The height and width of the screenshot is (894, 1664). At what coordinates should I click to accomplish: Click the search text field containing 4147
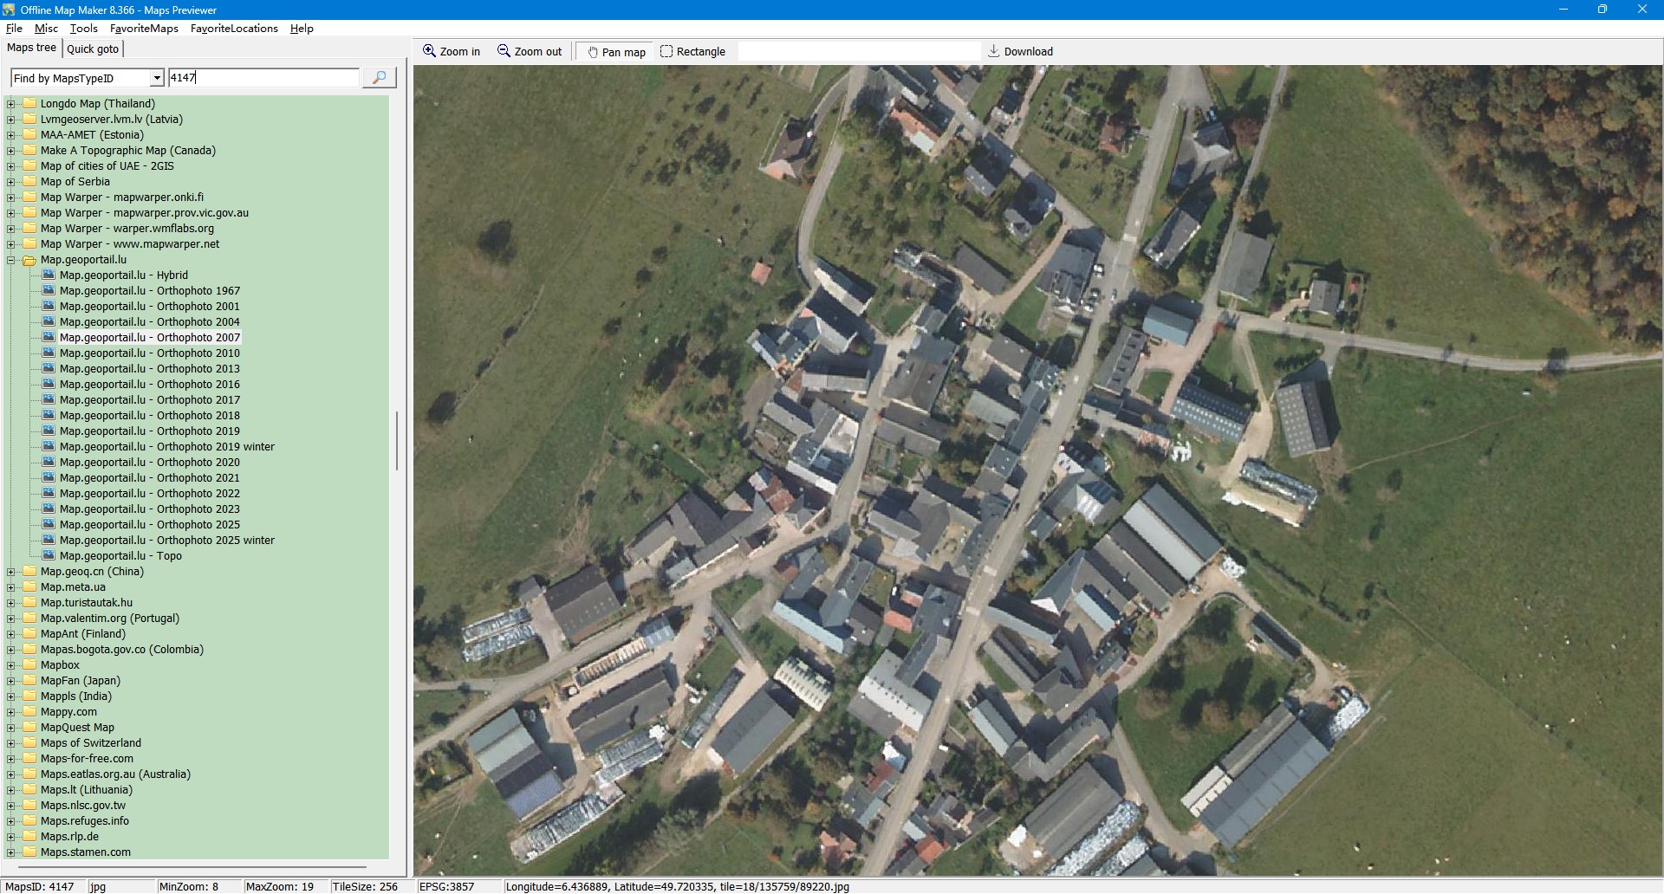tap(263, 78)
